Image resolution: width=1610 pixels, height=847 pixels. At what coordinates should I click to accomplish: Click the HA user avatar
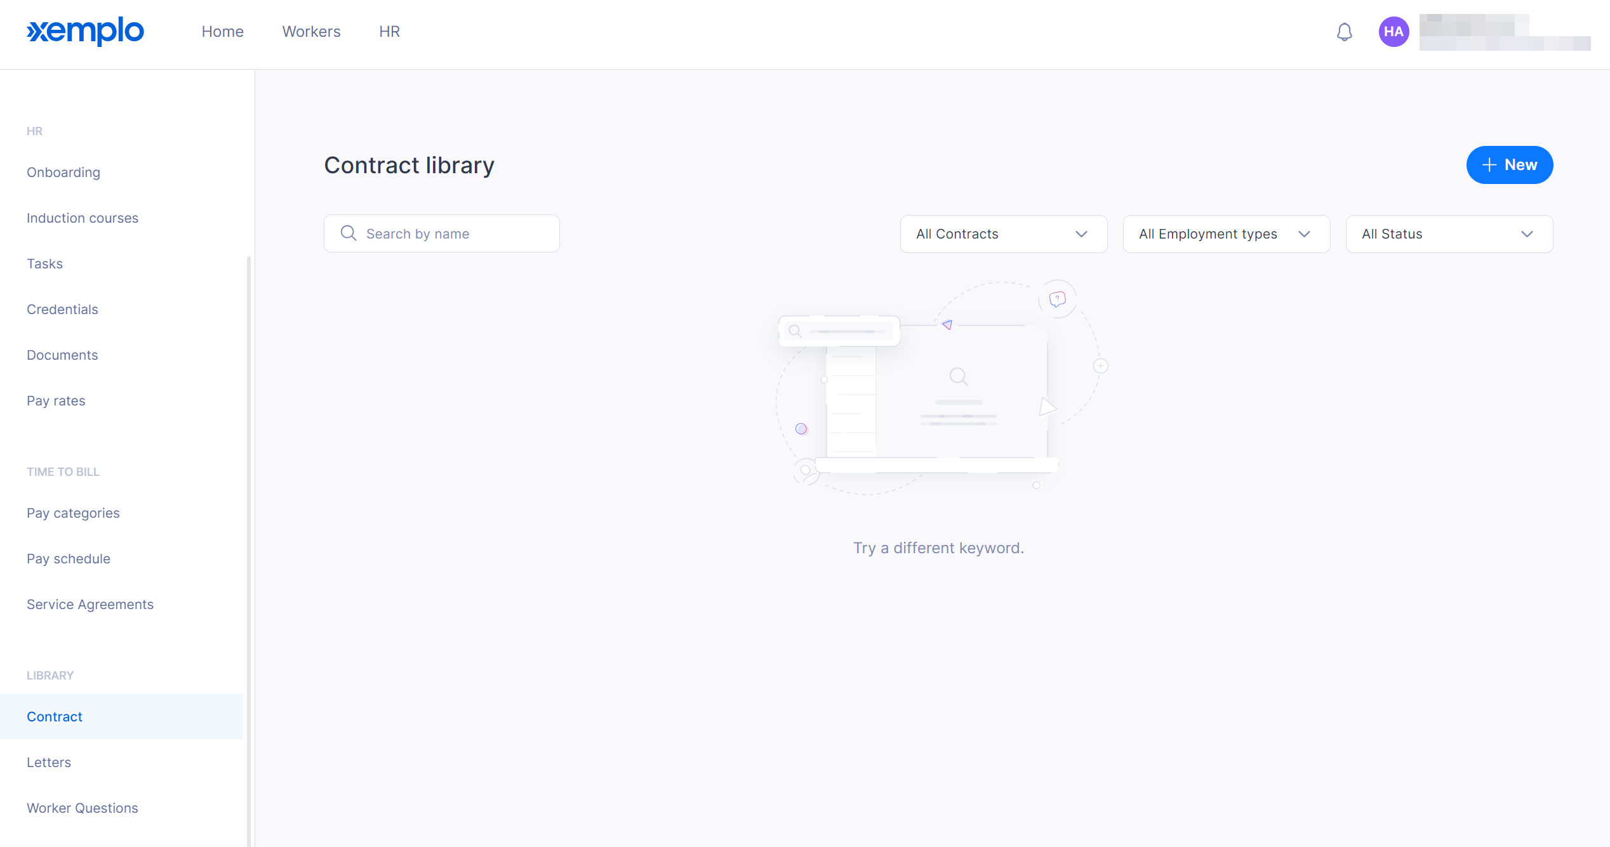click(1394, 32)
